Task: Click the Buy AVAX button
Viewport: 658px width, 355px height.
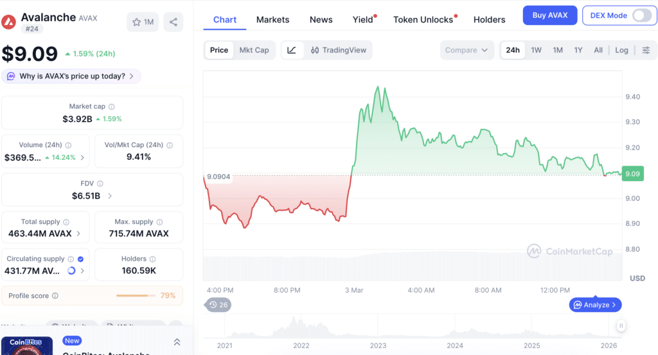Action: pos(550,15)
